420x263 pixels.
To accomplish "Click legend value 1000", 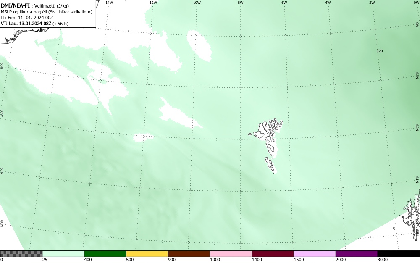I will coord(215,260).
